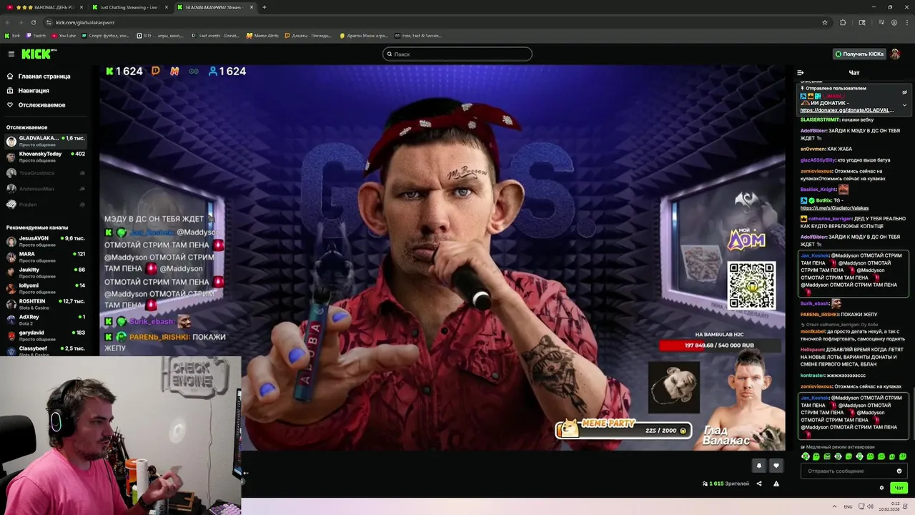Open Jaukitty recommended channel
The width and height of the screenshot is (915, 515).
46,273
